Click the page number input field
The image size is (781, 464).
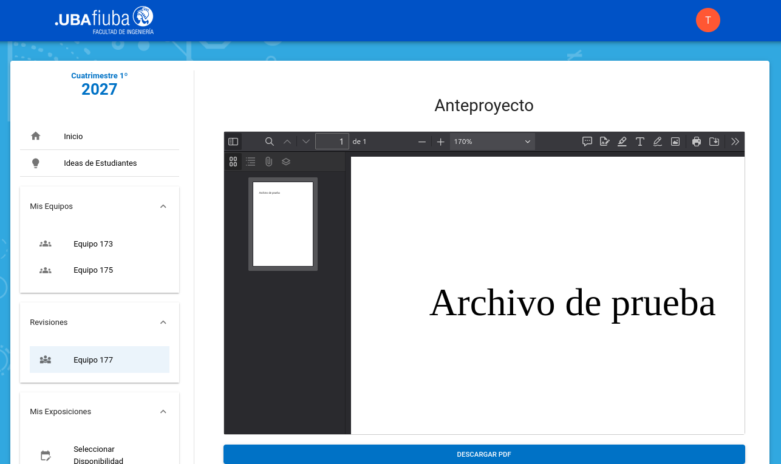[332, 142]
